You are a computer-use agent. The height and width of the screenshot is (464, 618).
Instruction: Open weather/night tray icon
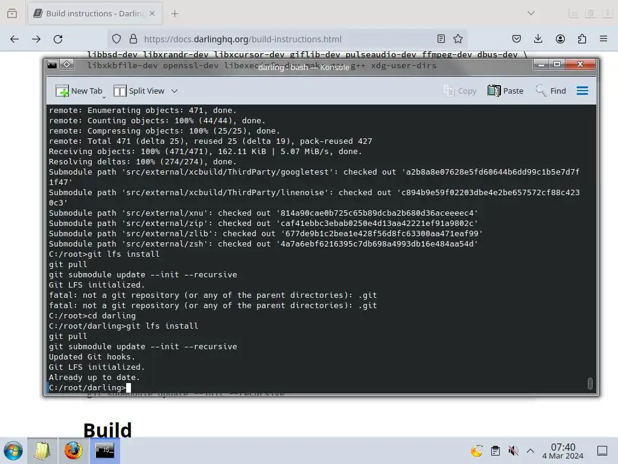point(477,451)
